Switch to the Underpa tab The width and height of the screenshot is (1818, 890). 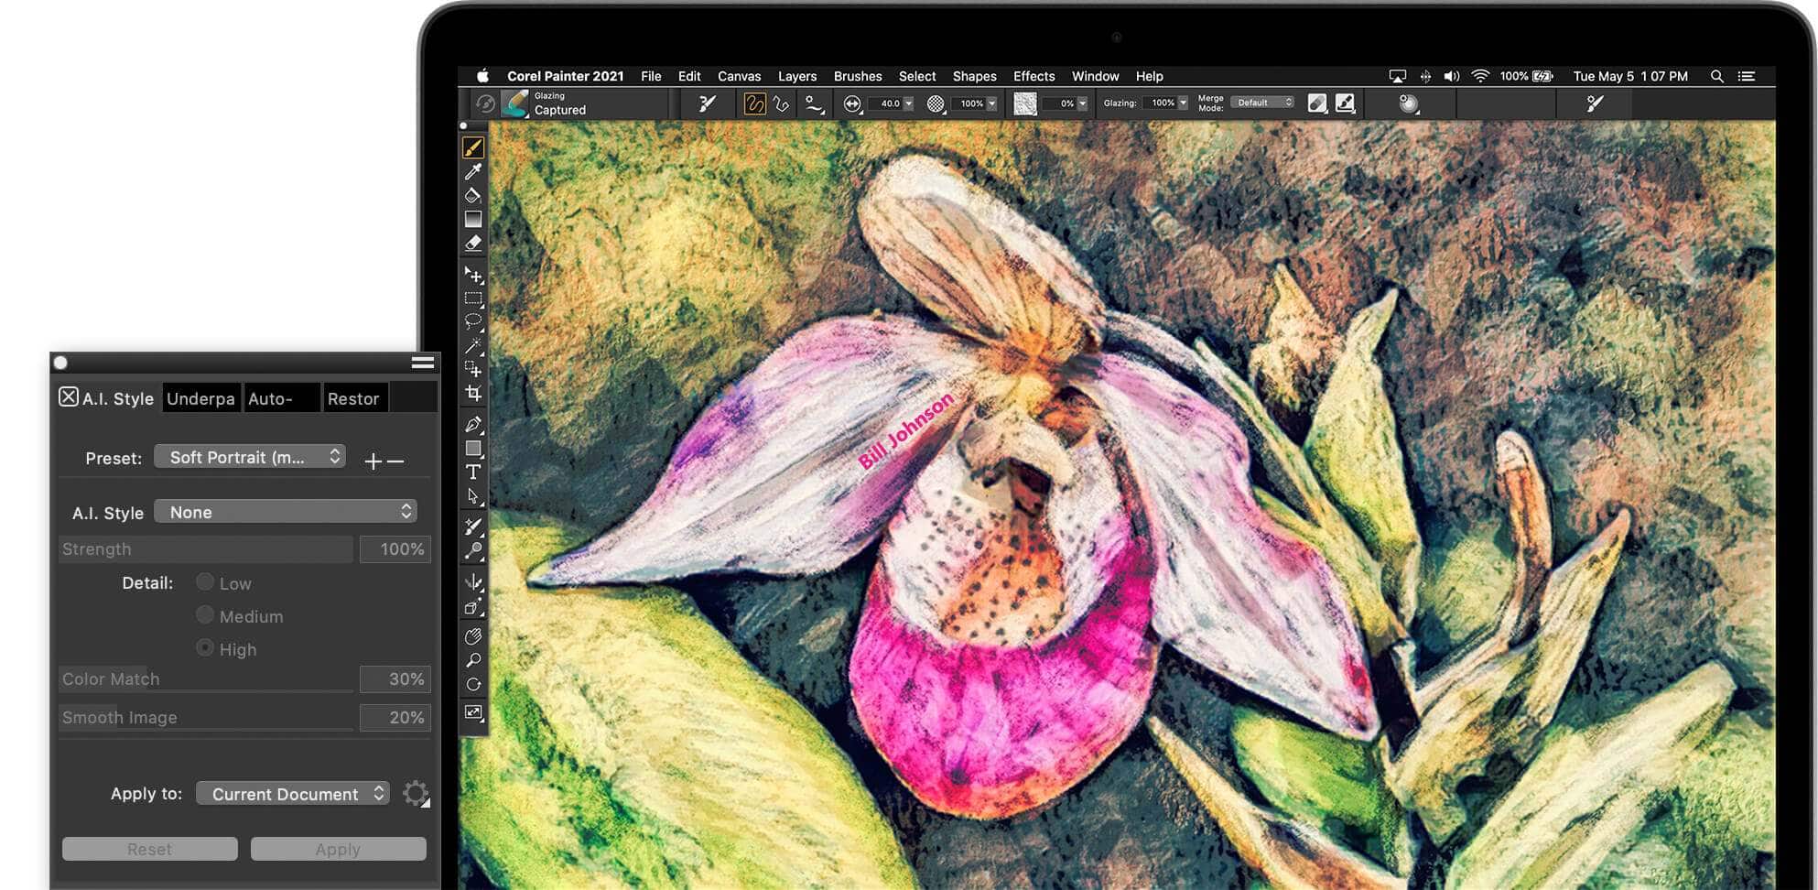point(200,398)
